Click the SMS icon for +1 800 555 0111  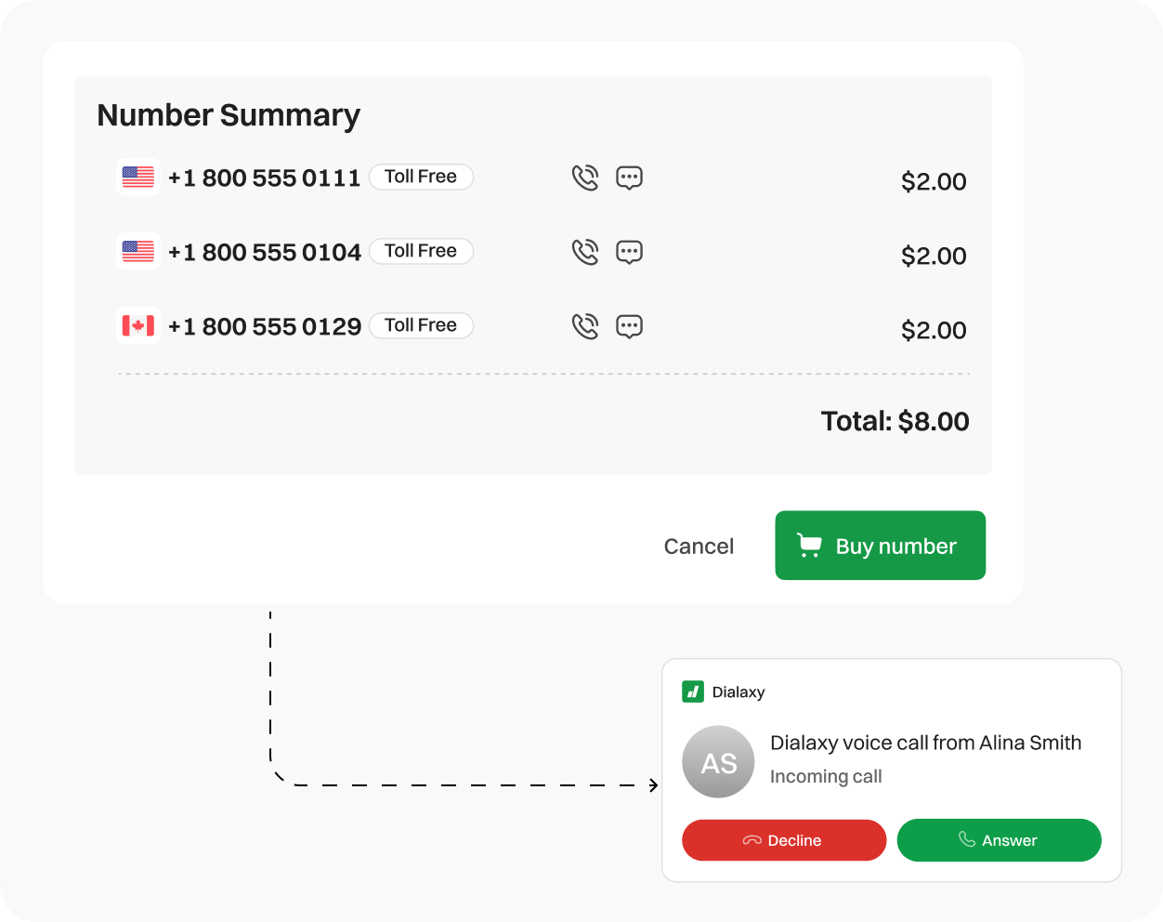pyautogui.click(x=629, y=177)
